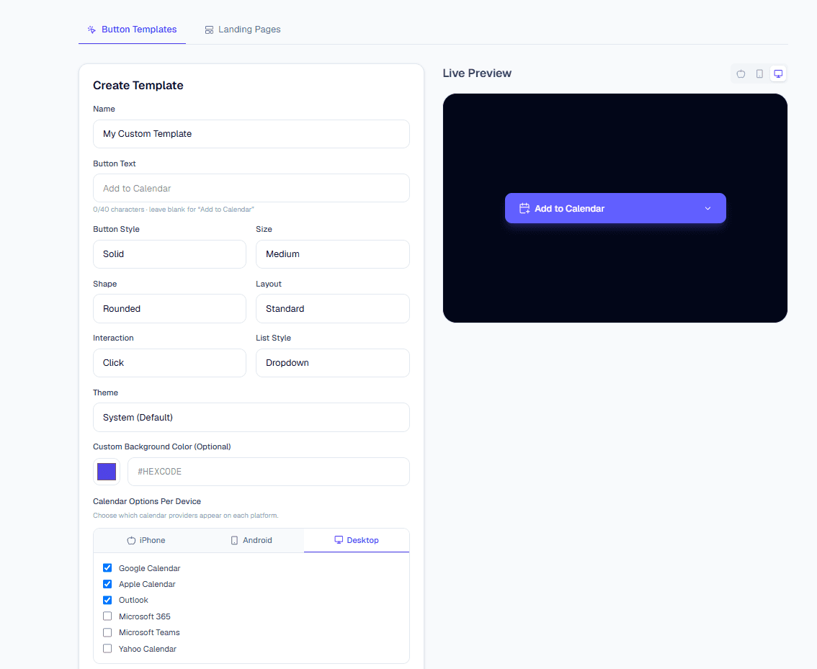817x669 pixels.
Task: Enable the Yahoo Calendar checkbox
Action: tap(107, 649)
